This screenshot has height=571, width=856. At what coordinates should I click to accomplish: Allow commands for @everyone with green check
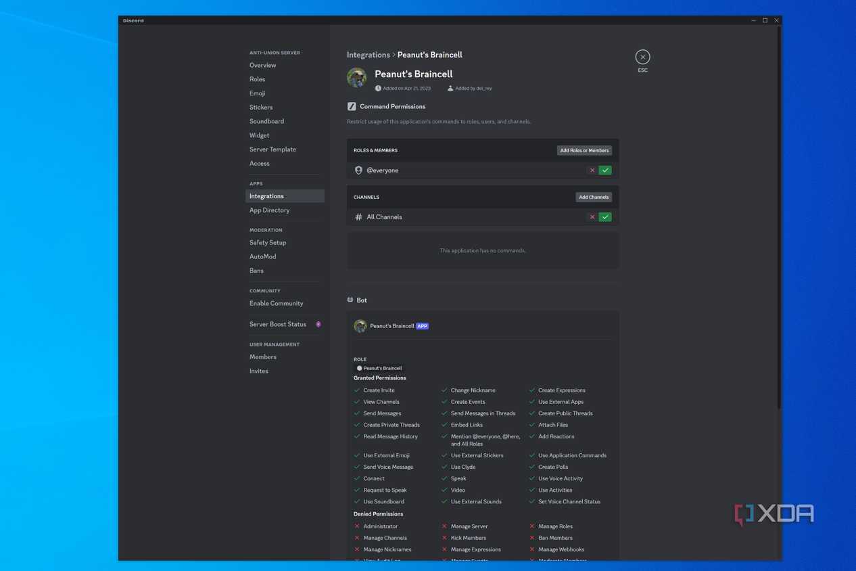pos(605,170)
